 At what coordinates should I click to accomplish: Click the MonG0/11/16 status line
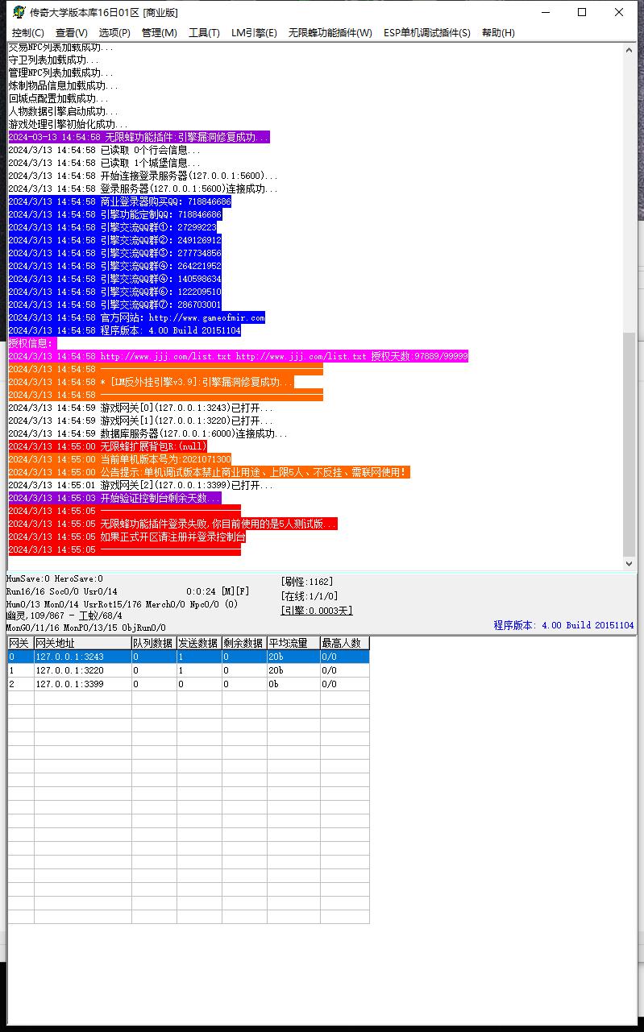tap(86, 628)
